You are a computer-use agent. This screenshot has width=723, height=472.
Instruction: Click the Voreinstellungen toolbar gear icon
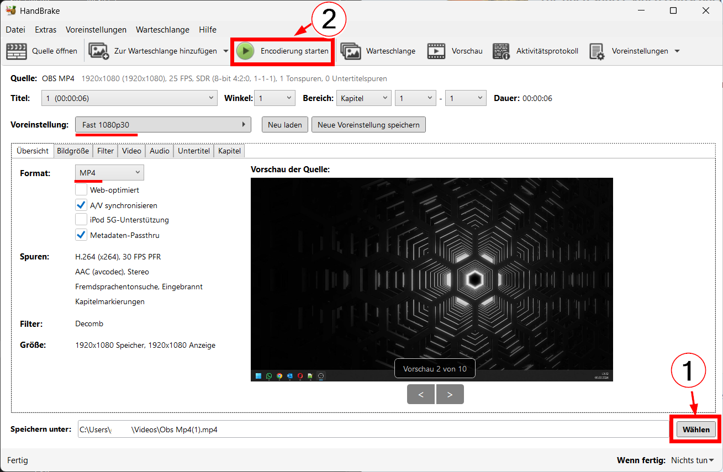[x=597, y=51]
